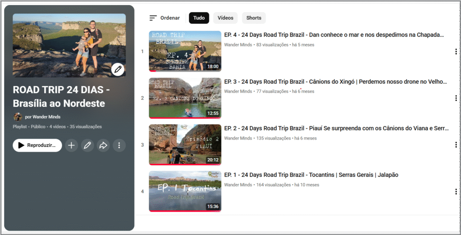Open the playlist's three-dot more options menu
Image resolution: width=461 pixels, height=235 pixels.
click(119, 145)
